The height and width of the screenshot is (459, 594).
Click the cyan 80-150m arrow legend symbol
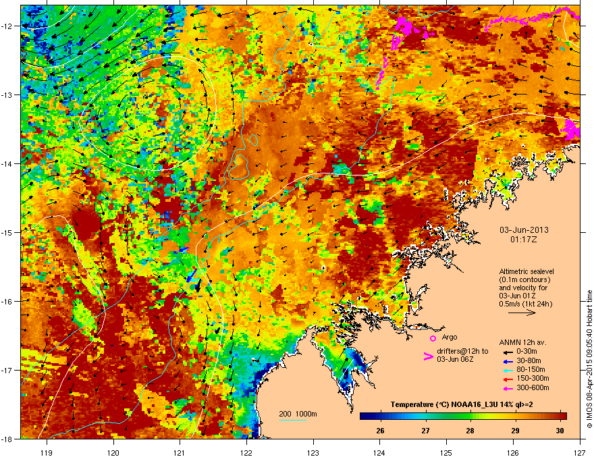pyautogui.click(x=508, y=370)
